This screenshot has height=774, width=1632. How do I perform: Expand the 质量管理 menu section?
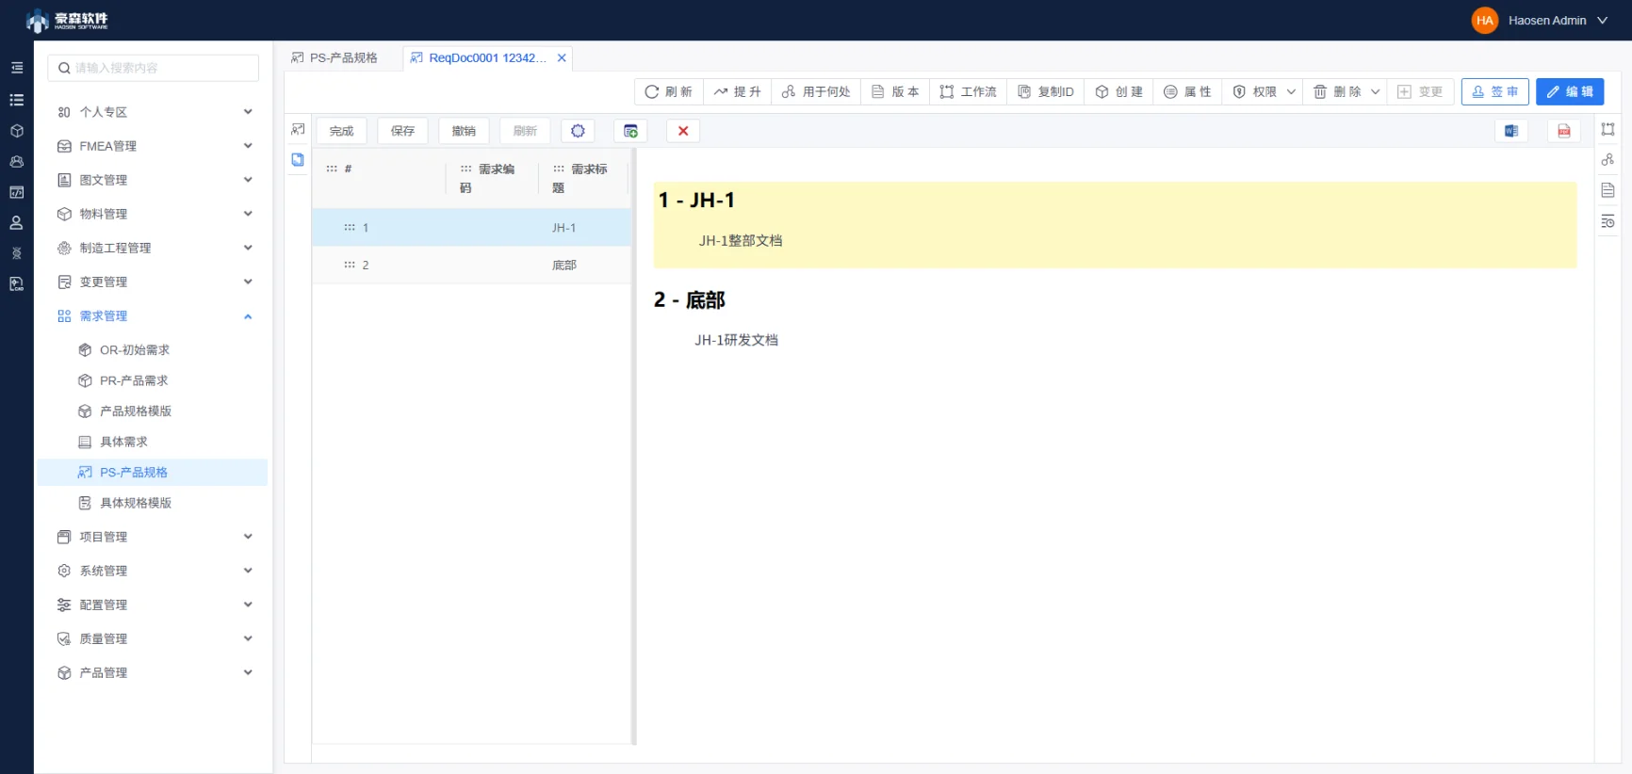[x=155, y=638]
